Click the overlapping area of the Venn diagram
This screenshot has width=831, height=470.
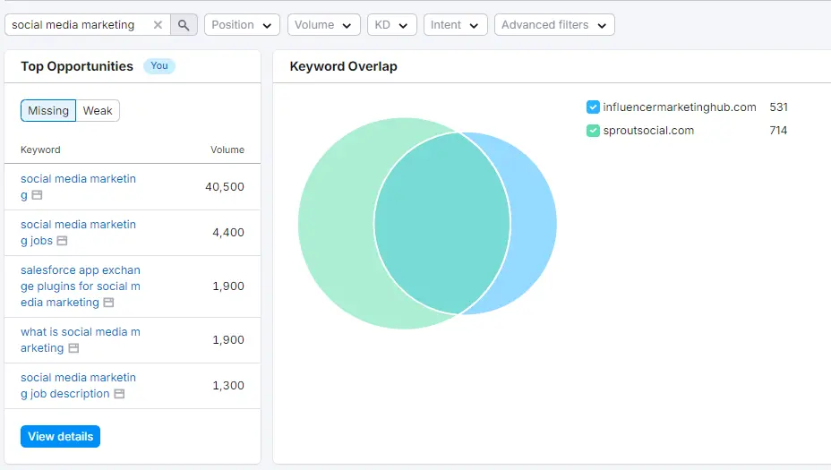pos(441,222)
